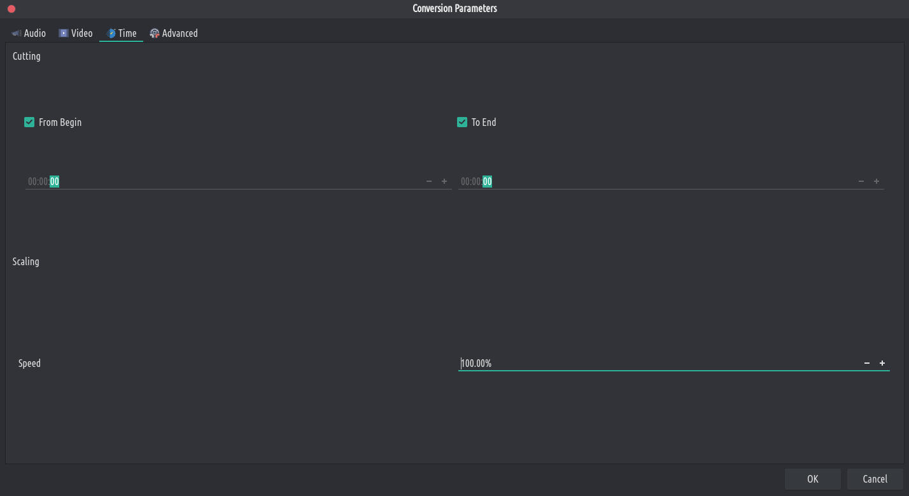Uncheck the From Begin checkbox
909x496 pixels.
pos(29,122)
